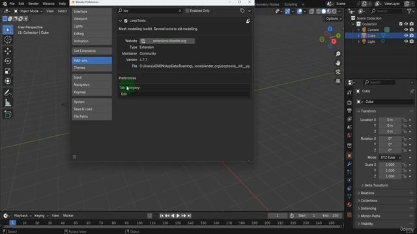
Task: Open the Tool properties tab icon
Action: (x=349, y=92)
